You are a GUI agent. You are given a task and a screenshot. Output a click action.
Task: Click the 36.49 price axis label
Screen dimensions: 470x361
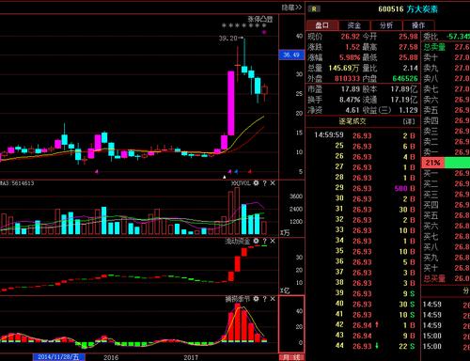(291, 55)
